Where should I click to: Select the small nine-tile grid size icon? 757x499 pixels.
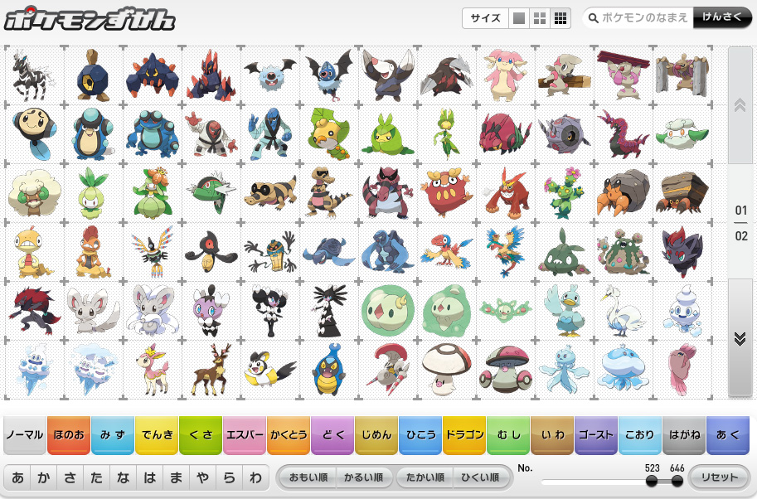coord(560,18)
